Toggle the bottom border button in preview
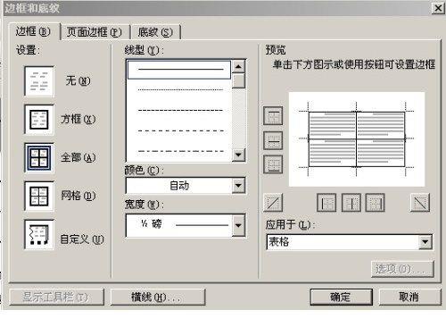 (x=273, y=164)
